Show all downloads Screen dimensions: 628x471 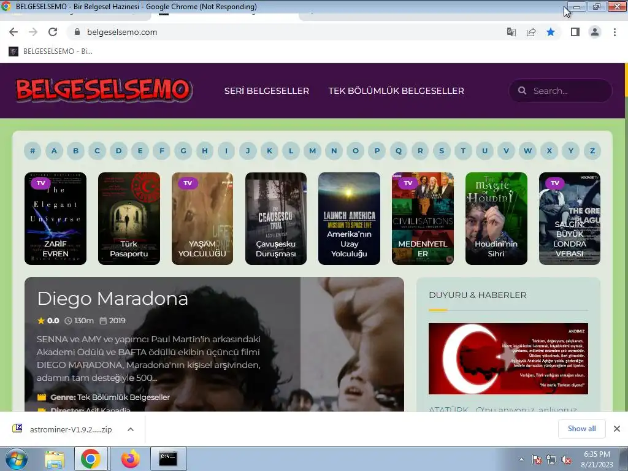(x=581, y=429)
